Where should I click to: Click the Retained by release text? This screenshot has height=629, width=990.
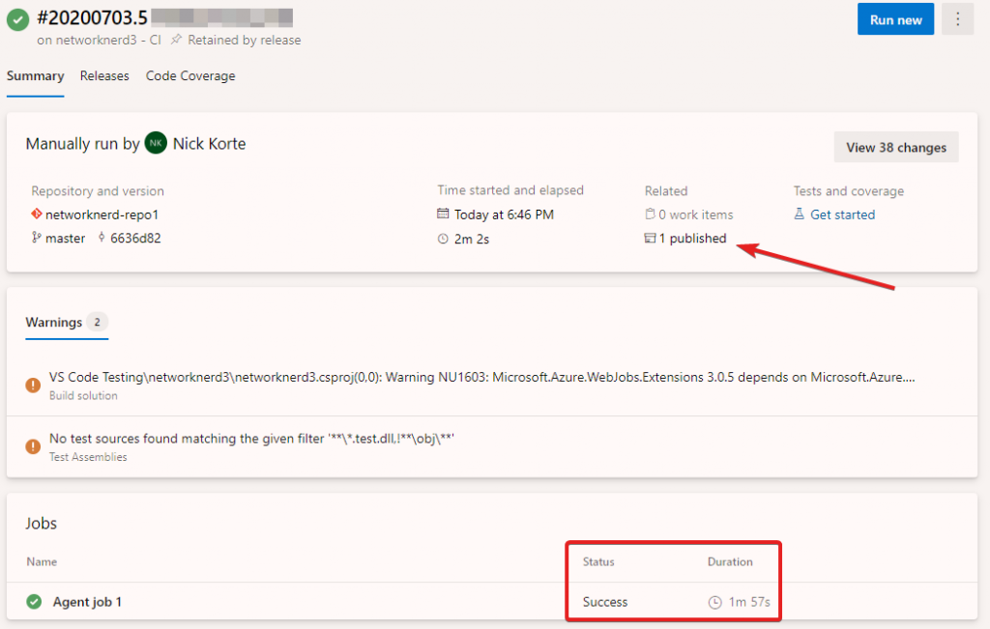pyautogui.click(x=245, y=40)
